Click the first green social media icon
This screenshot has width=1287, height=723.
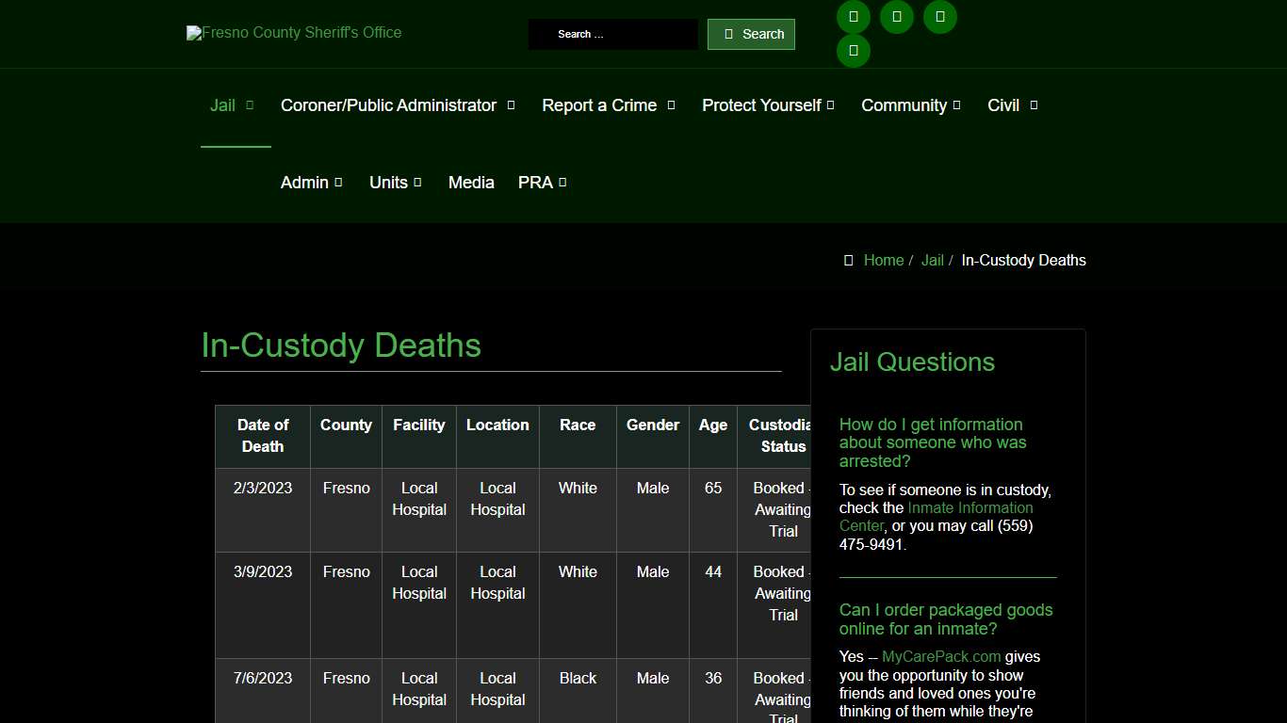[x=853, y=16]
